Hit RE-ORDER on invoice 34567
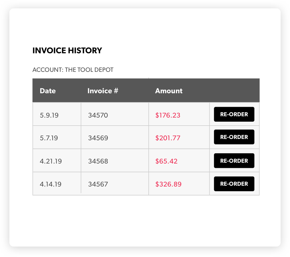 pyautogui.click(x=234, y=184)
